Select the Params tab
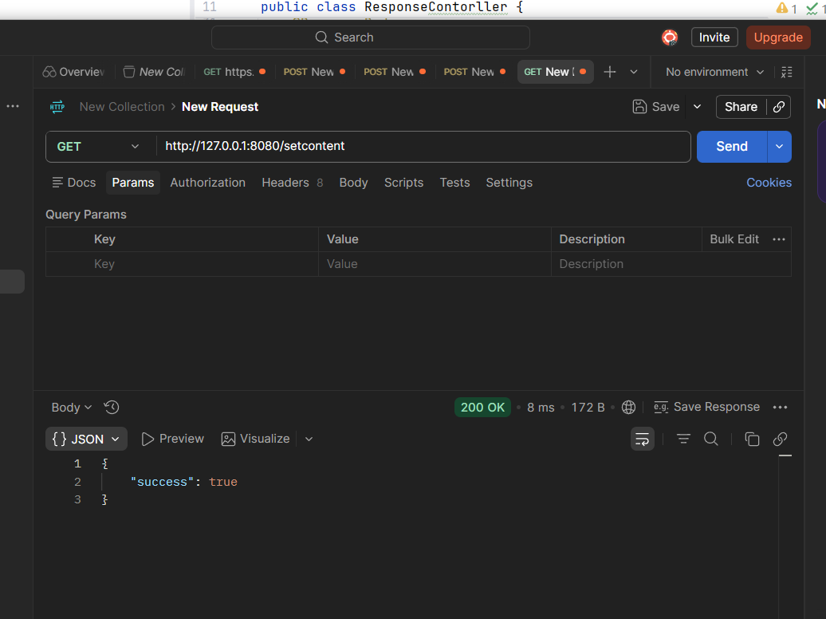The height and width of the screenshot is (619, 826). tap(132, 183)
